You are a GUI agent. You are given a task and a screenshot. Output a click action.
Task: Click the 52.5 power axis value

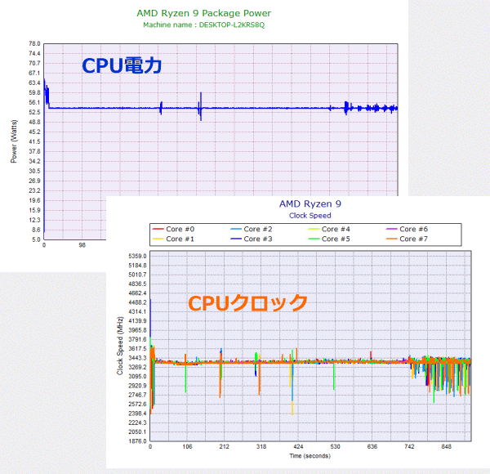(34, 112)
